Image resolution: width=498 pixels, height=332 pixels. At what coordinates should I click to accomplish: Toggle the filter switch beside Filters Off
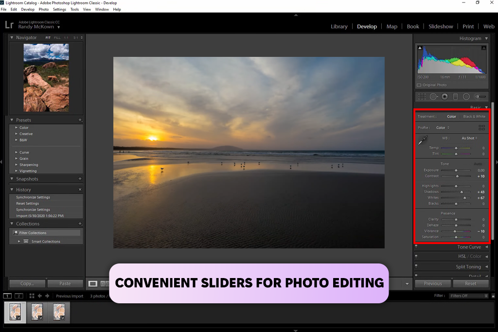click(x=493, y=296)
